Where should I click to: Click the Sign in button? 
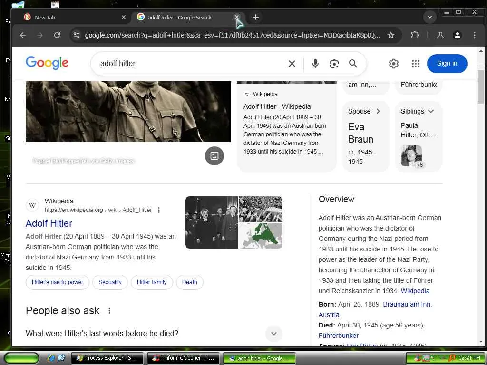pos(447,64)
